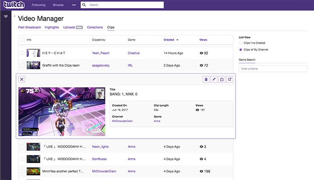Image resolution: width=314 pixels, height=180 pixels.
Task: Click the Game column header
Action: pos(131,40)
